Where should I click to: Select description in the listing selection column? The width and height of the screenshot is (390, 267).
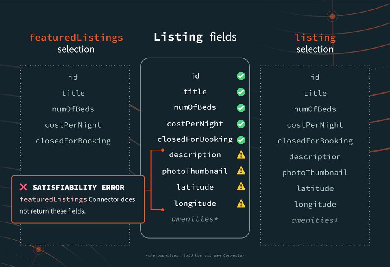pyautogui.click(x=315, y=157)
